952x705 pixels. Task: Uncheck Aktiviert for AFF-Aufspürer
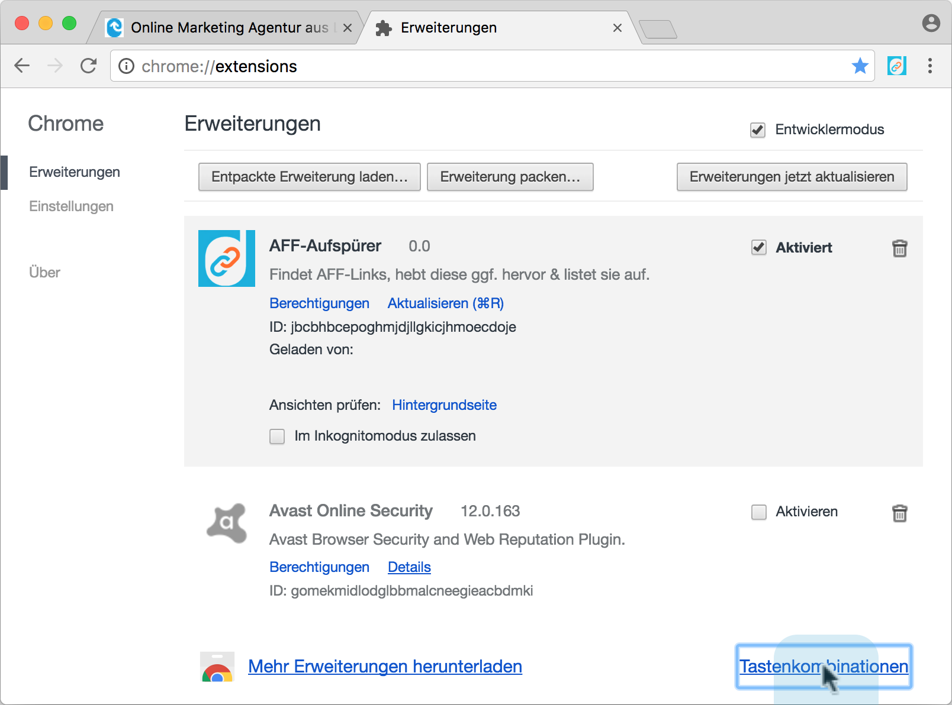click(759, 248)
